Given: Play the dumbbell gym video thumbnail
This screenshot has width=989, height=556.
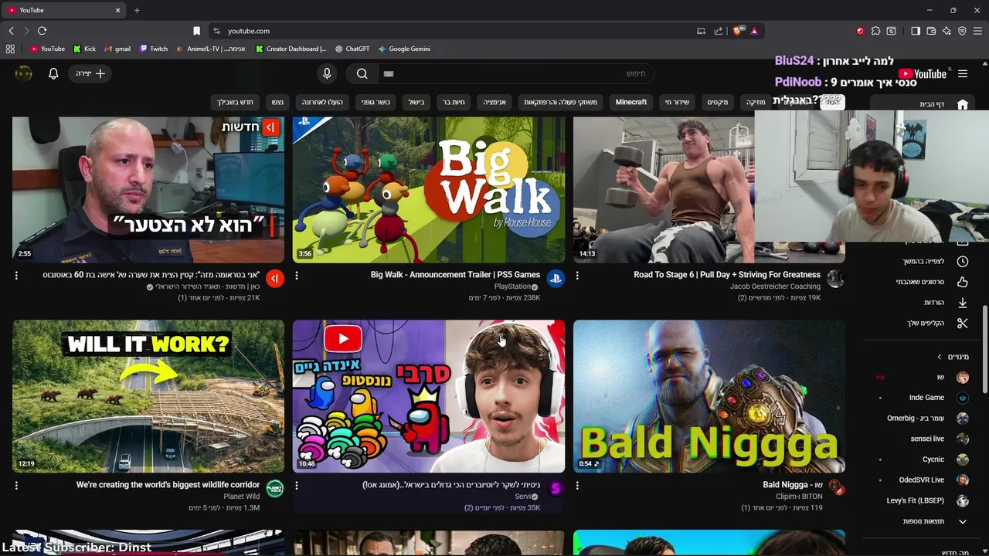Looking at the screenshot, I should click(x=664, y=190).
